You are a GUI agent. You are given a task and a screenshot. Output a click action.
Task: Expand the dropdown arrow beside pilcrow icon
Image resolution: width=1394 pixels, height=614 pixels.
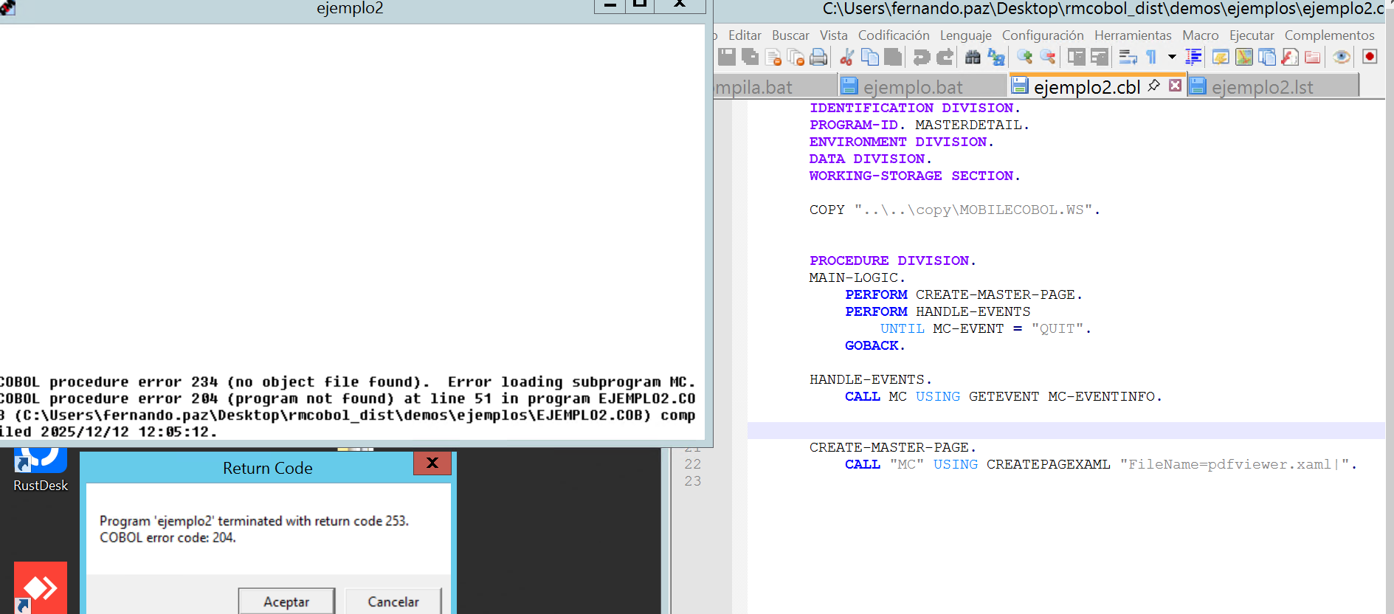tap(1172, 57)
